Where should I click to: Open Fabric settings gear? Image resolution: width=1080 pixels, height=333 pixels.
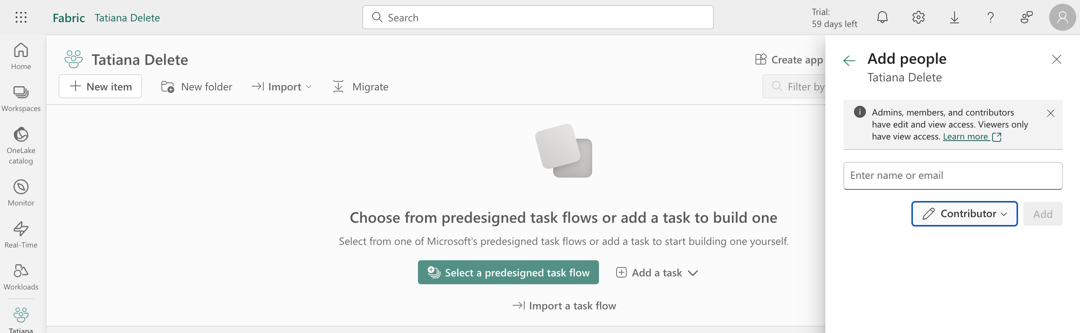(x=918, y=17)
